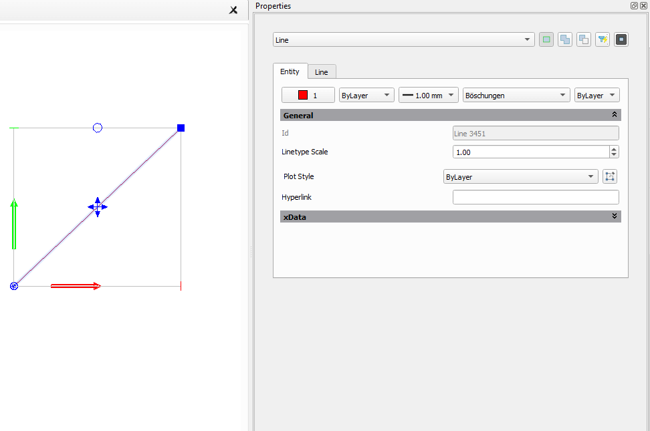This screenshot has width=650, height=431.
Task: Open the Line entity type dropdown
Action: pyautogui.click(x=403, y=40)
